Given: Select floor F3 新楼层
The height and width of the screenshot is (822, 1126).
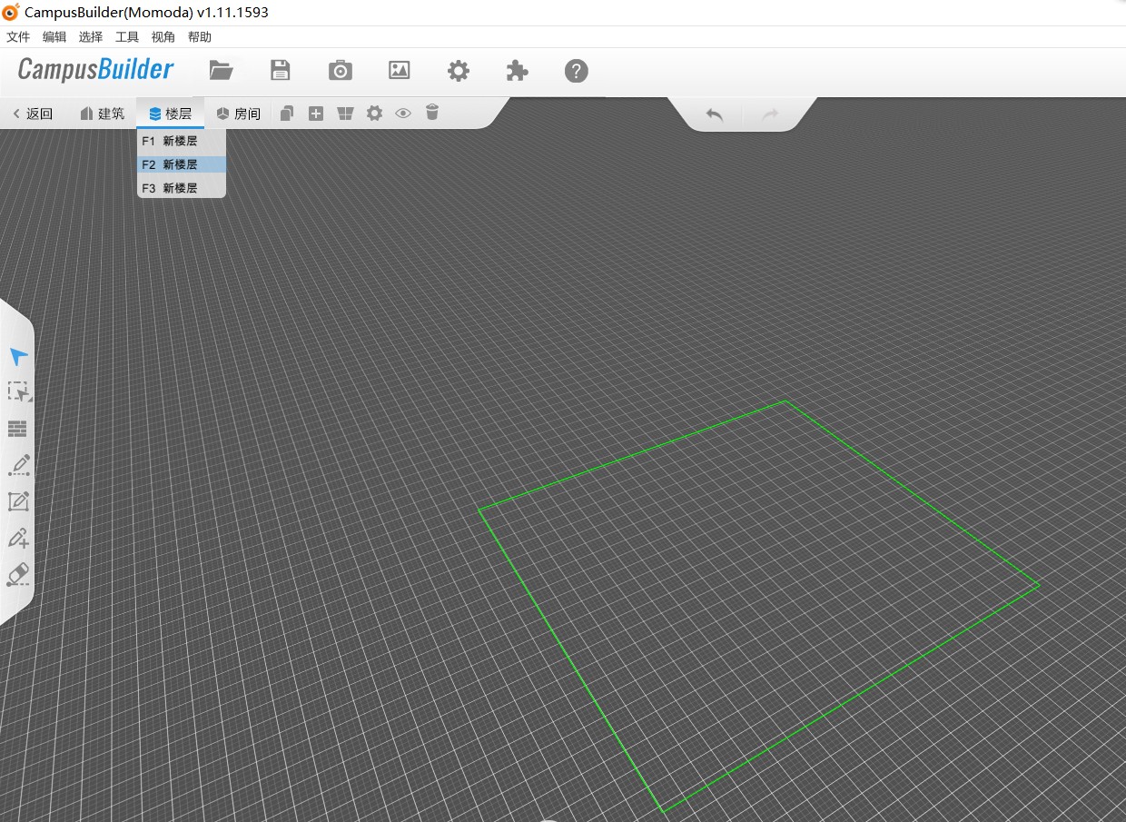Looking at the screenshot, I should pyautogui.click(x=181, y=188).
